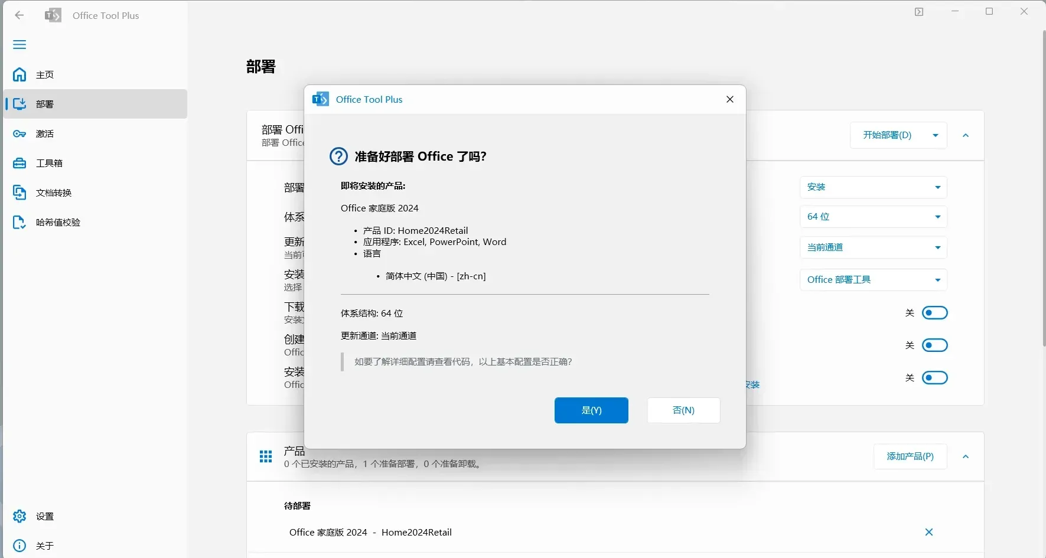Open the 当前通道 channel dropdown

coord(874,247)
